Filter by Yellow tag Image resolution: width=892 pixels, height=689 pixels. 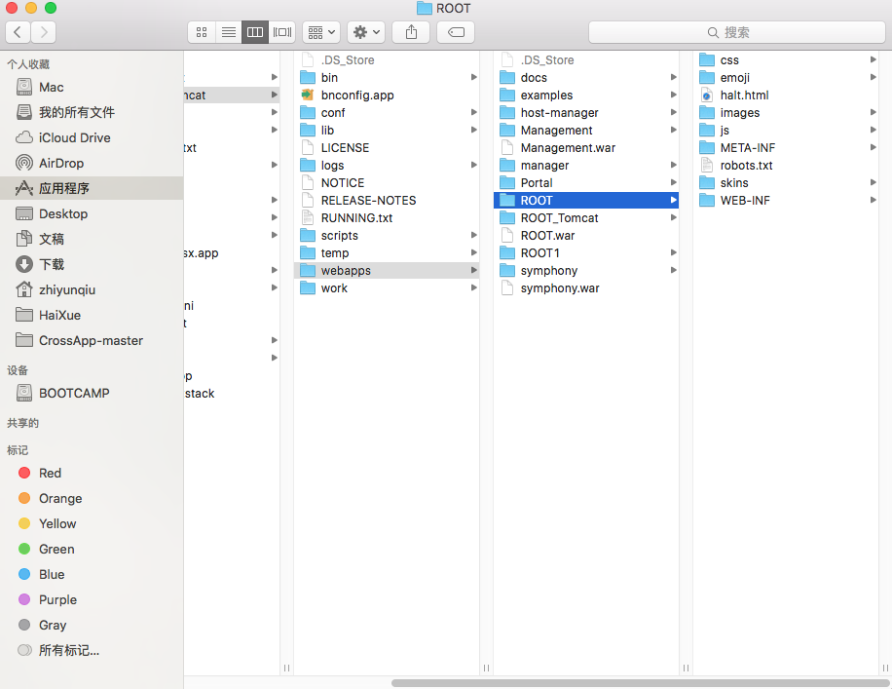pyautogui.click(x=92, y=524)
